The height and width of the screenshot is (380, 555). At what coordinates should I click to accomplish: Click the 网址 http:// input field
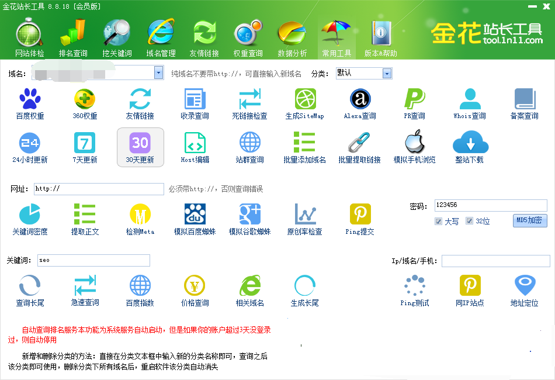[x=99, y=189]
